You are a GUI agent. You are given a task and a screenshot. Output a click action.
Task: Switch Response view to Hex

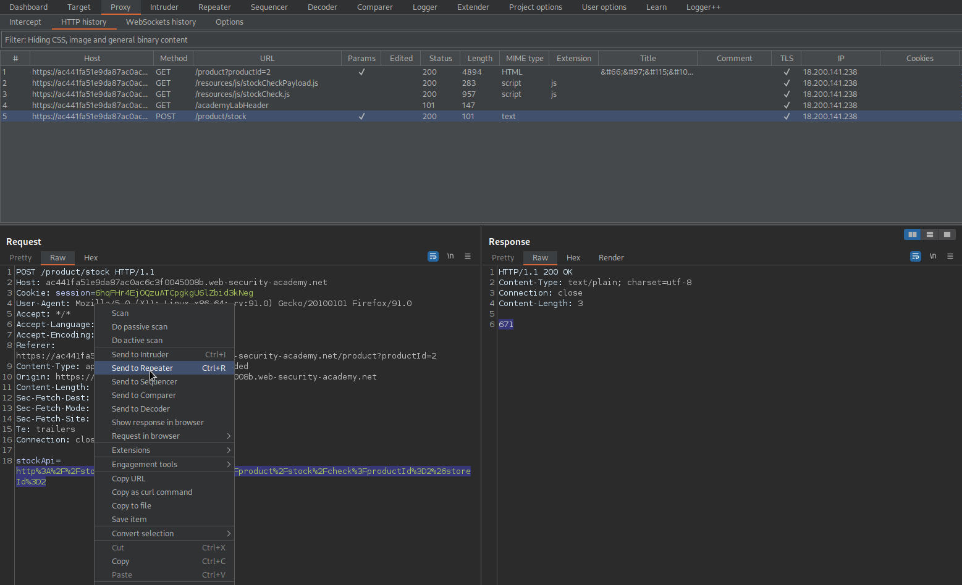click(x=573, y=257)
